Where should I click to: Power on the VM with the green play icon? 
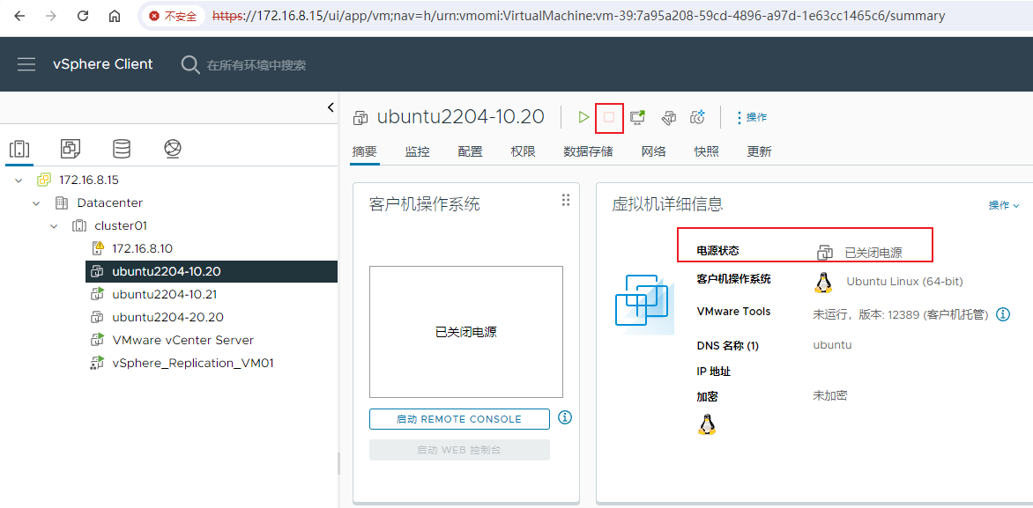[x=583, y=117]
